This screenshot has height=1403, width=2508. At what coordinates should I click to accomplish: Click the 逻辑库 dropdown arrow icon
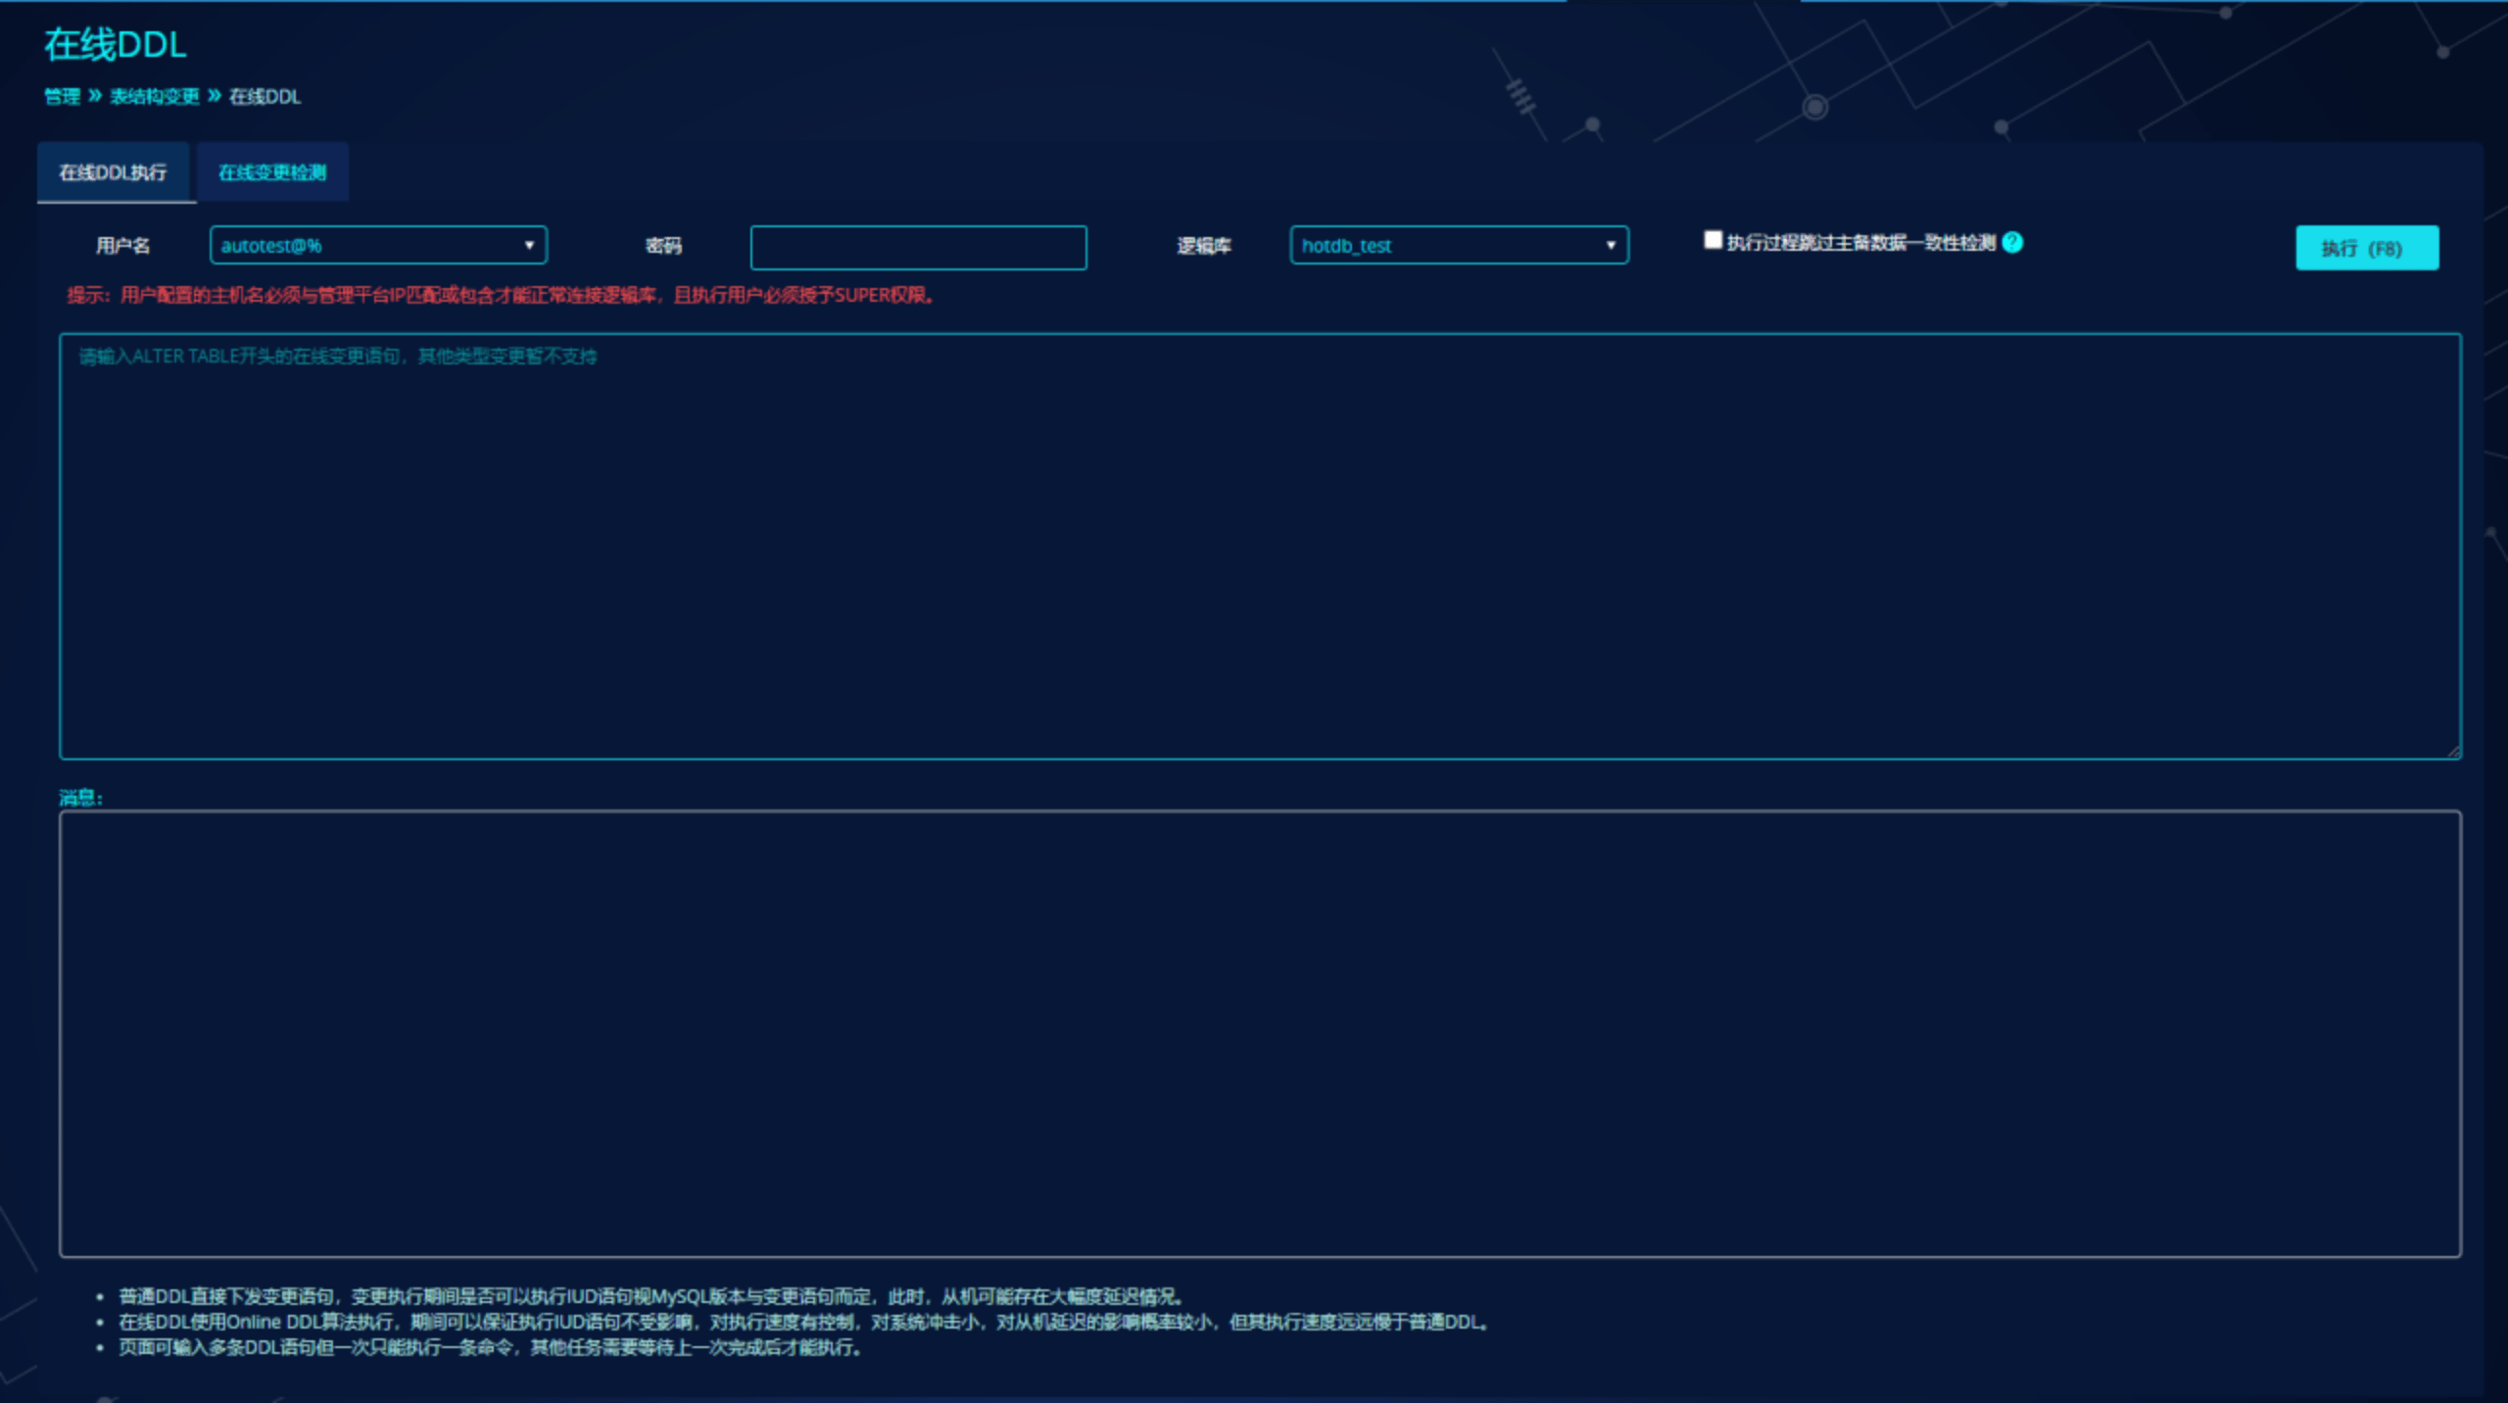pyautogui.click(x=1611, y=245)
